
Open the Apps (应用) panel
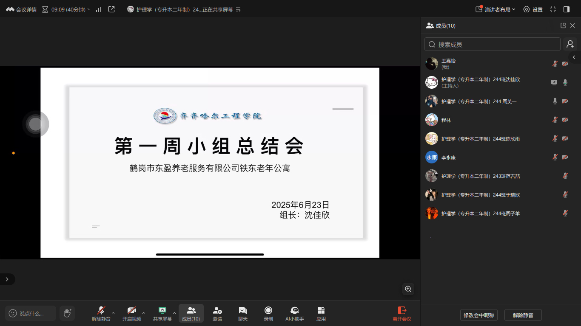click(321, 311)
